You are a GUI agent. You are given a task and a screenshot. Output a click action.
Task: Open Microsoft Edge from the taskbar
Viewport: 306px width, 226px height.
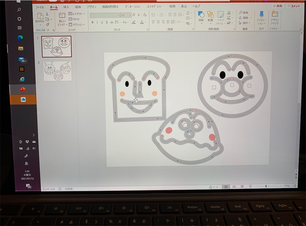[20, 38]
